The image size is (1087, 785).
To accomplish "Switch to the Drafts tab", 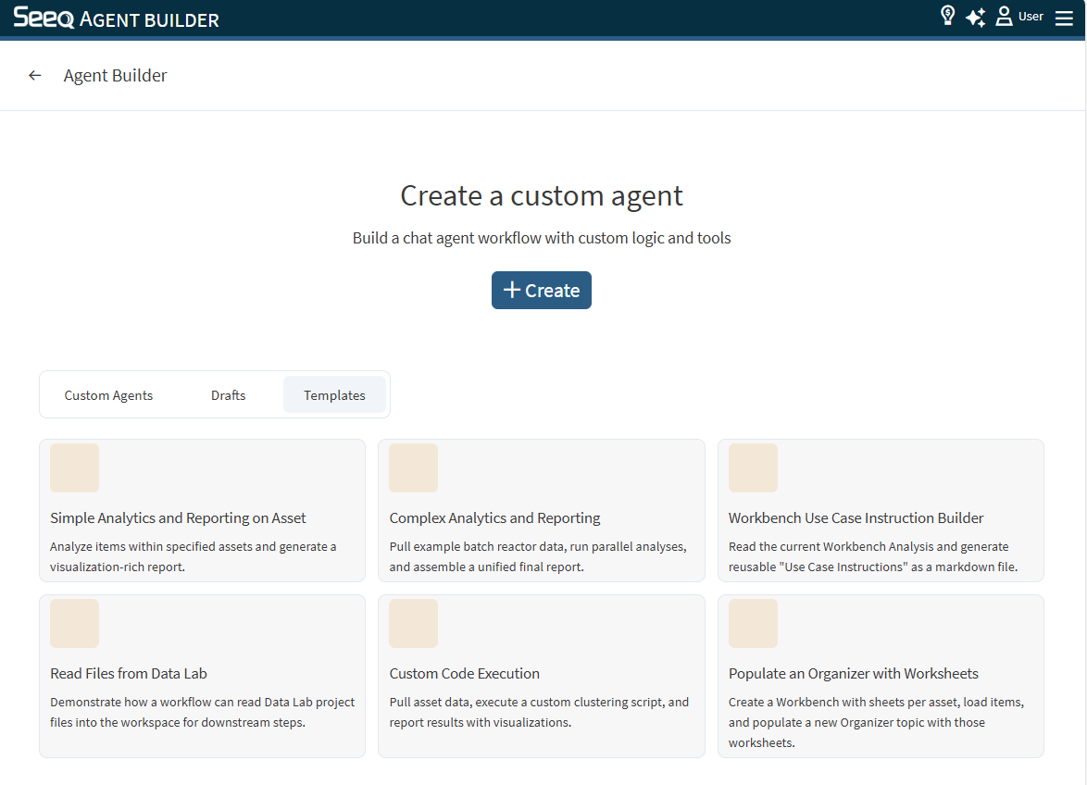I will pyautogui.click(x=228, y=395).
